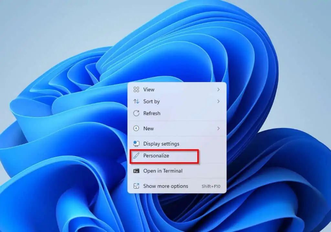Select Refresh from the context menu
This screenshot has height=232, width=331.
152,113
